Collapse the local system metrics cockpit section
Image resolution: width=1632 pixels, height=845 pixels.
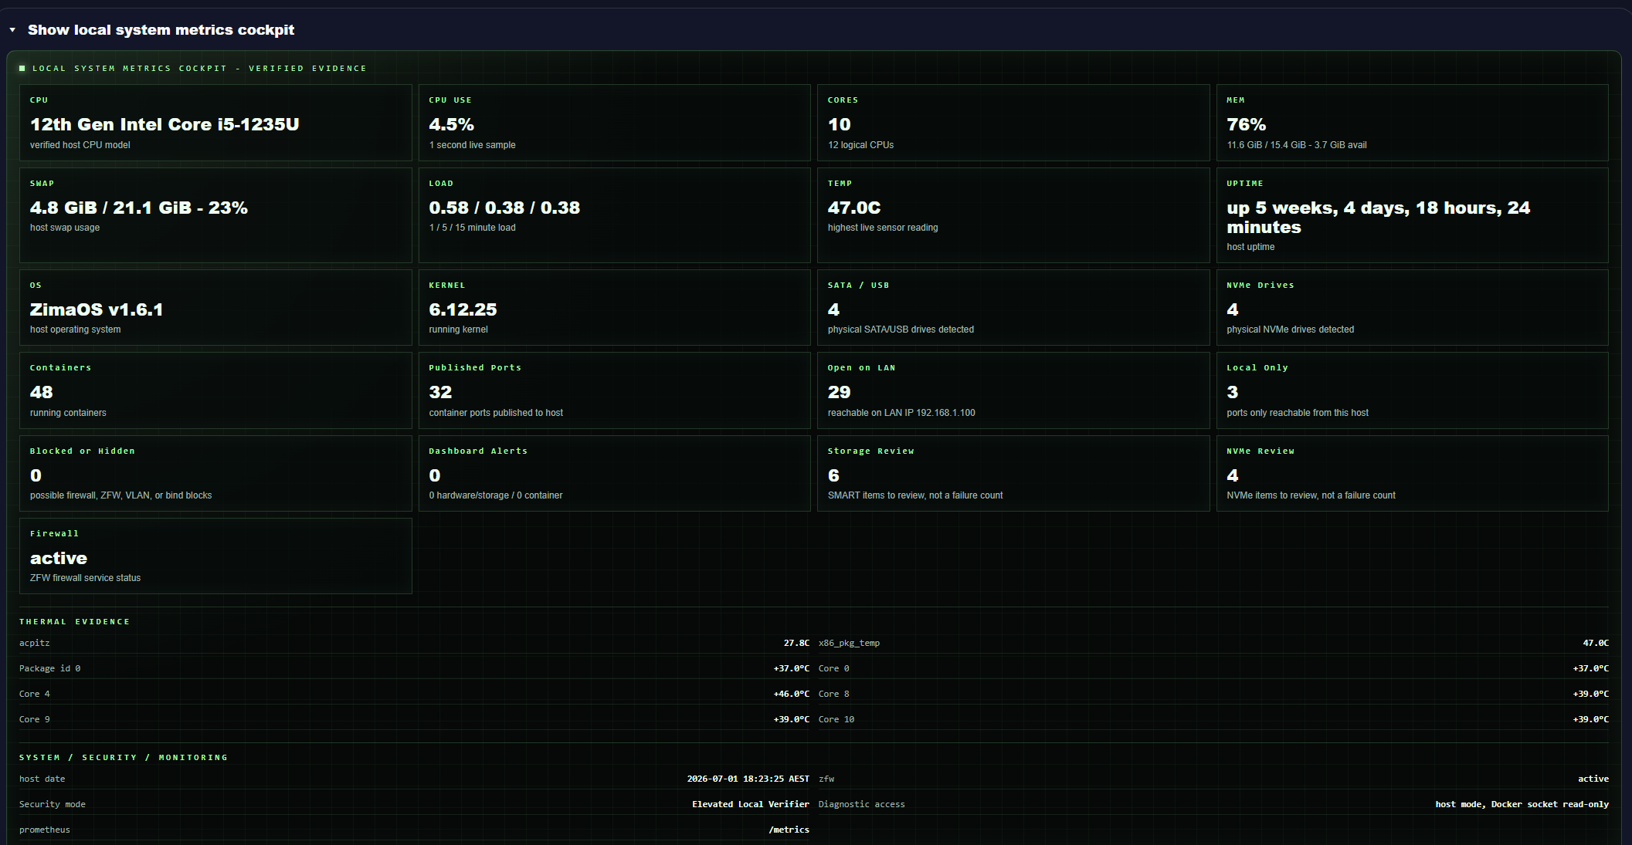tap(12, 30)
